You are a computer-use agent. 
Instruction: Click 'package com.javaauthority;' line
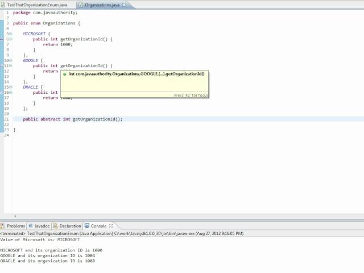(x=45, y=13)
